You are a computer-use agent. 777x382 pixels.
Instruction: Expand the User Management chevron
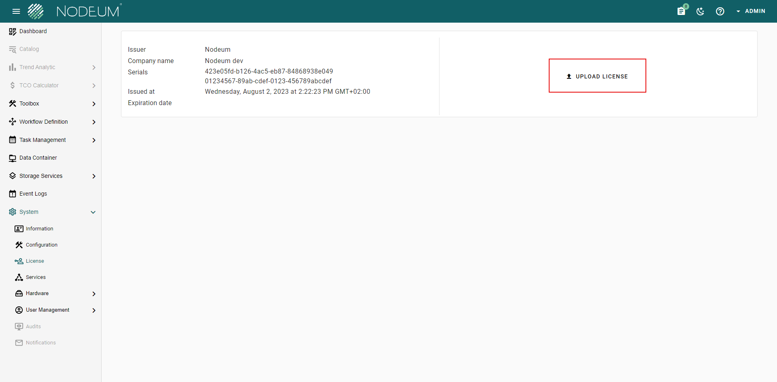94,310
